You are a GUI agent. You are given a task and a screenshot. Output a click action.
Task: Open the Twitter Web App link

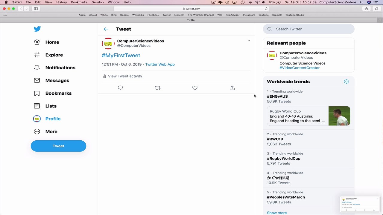click(160, 64)
